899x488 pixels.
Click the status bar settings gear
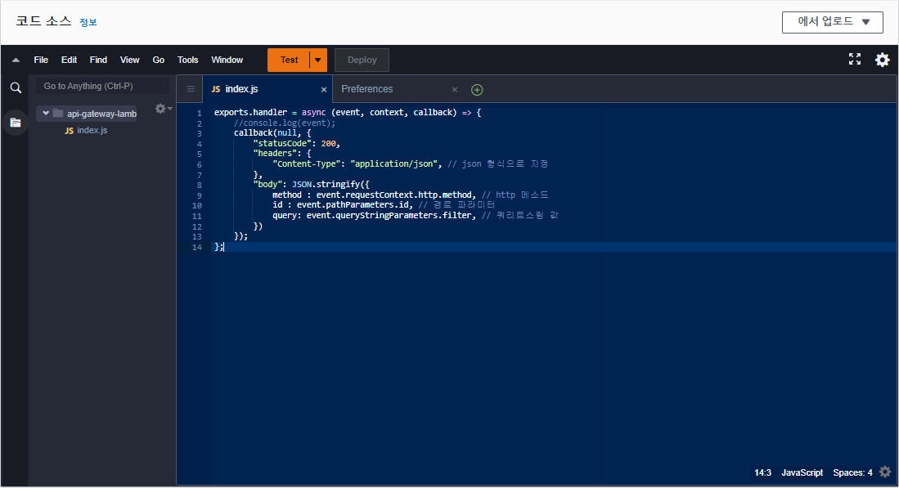(x=884, y=472)
